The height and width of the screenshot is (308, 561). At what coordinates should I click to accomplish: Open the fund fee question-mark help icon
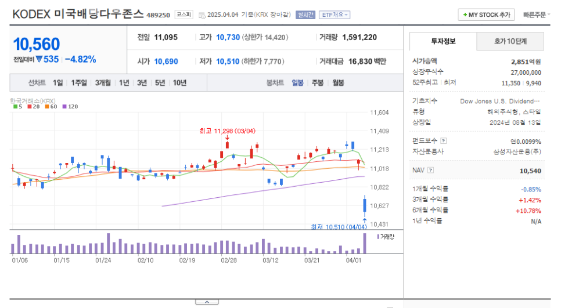click(x=444, y=141)
